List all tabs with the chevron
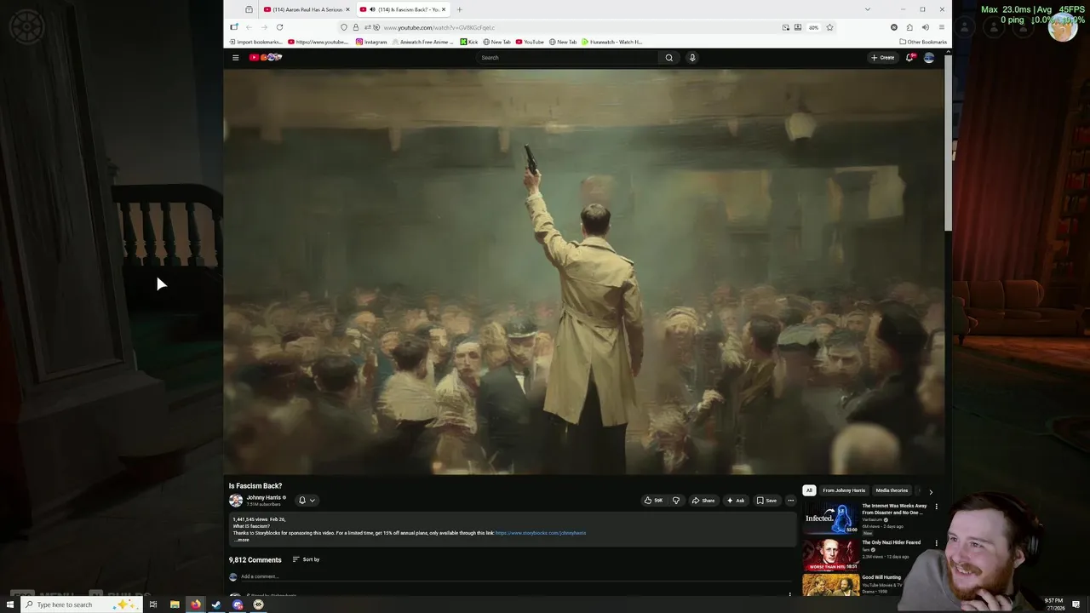 coord(867,9)
